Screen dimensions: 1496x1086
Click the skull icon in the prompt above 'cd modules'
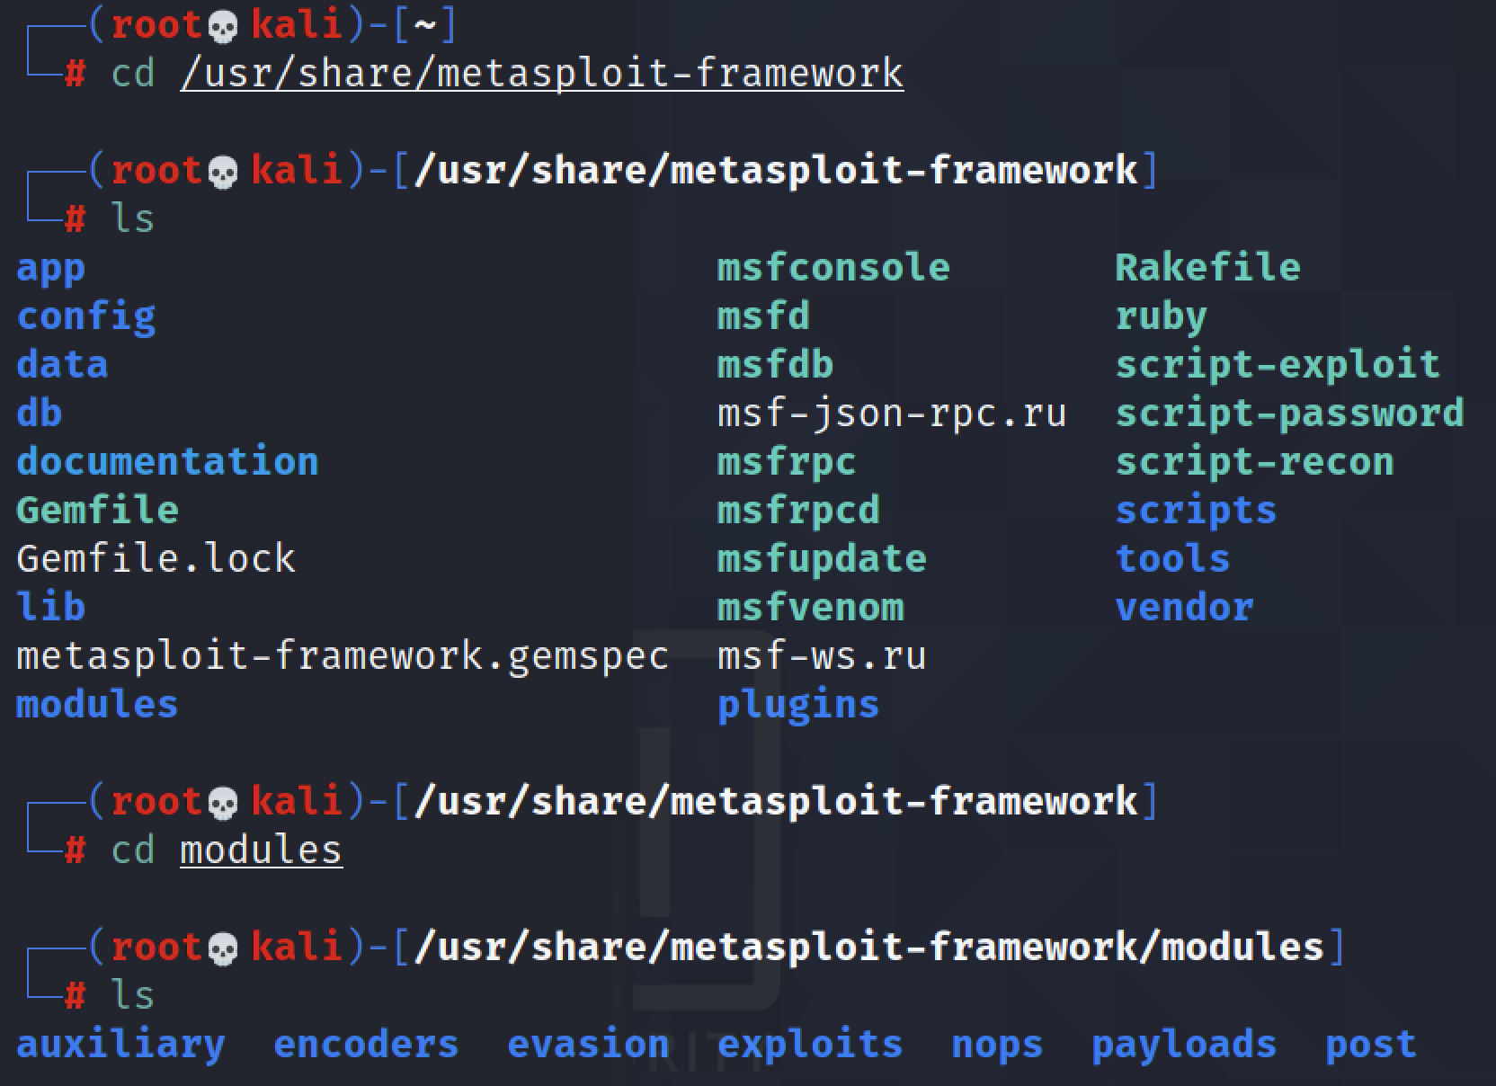click(x=223, y=803)
